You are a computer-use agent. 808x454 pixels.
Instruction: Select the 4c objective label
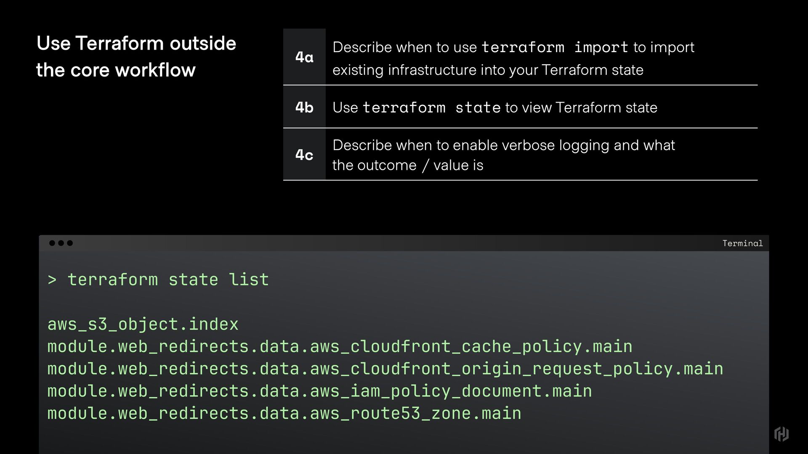tap(304, 155)
